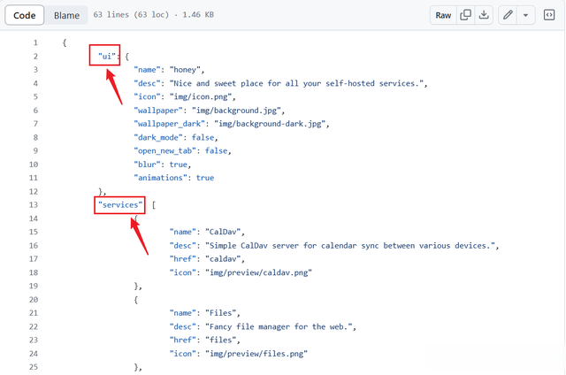Click the "honey" value text
The height and width of the screenshot is (375, 566).
[185, 70]
